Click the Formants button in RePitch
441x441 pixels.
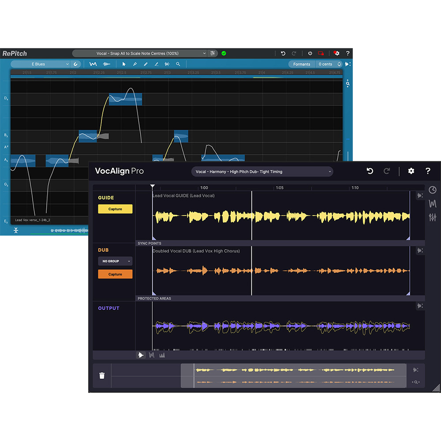(x=302, y=64)
